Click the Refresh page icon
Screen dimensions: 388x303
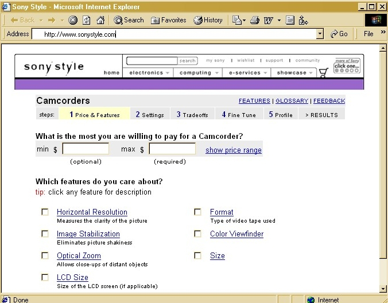pyautogui.click(x=87, y=20)
